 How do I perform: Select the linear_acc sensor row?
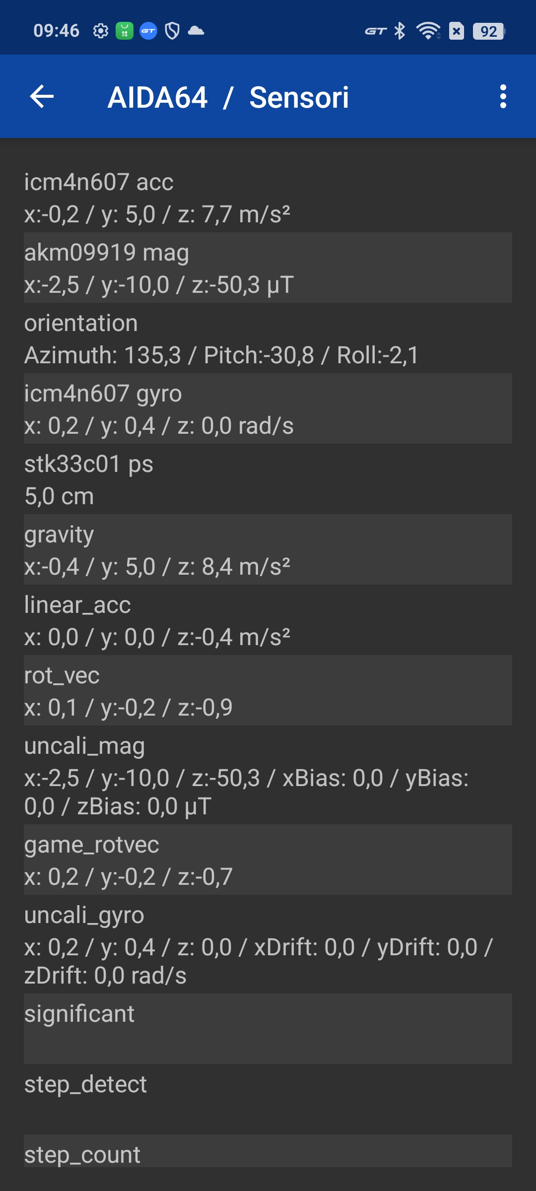point(268,620)
